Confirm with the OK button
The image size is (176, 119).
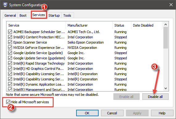[87, 113]
